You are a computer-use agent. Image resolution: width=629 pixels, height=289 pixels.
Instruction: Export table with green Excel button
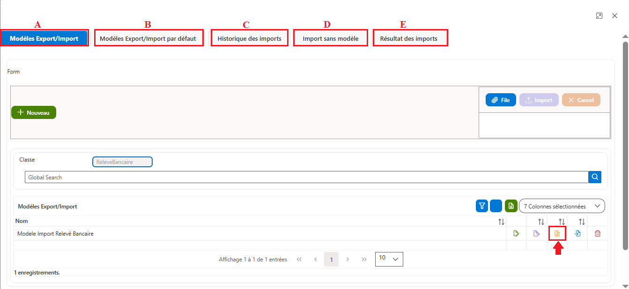click(x=511, y=206)
